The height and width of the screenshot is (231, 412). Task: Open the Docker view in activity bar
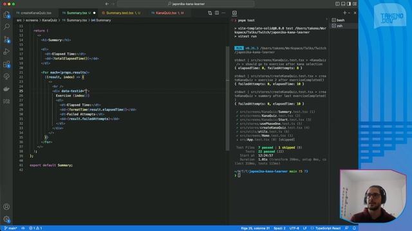[x=6, y=89]
